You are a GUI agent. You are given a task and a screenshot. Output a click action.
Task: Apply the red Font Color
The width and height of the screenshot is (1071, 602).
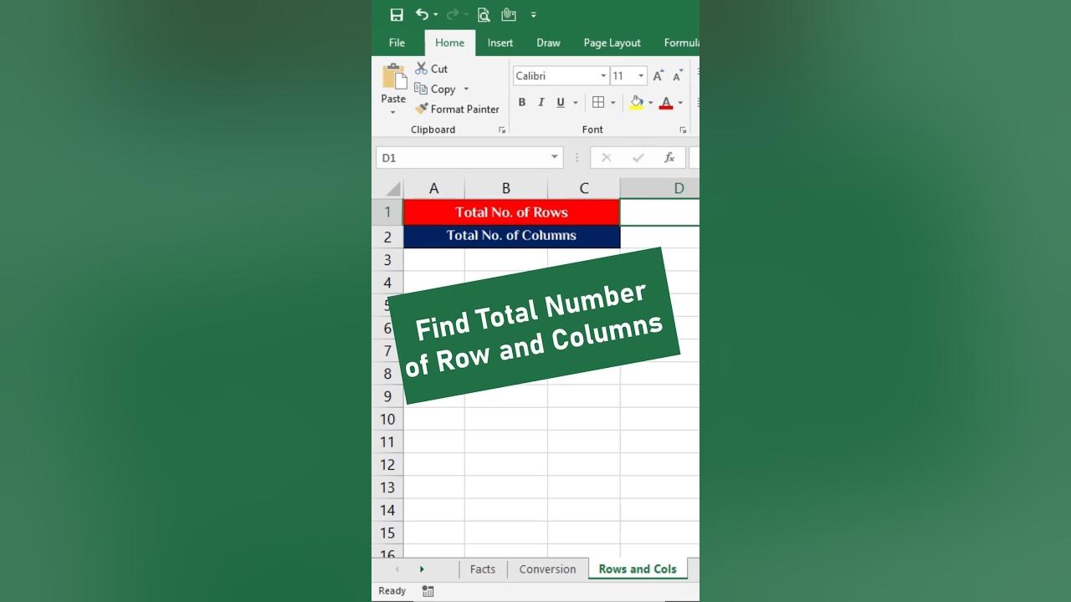(x=666, y=103)
